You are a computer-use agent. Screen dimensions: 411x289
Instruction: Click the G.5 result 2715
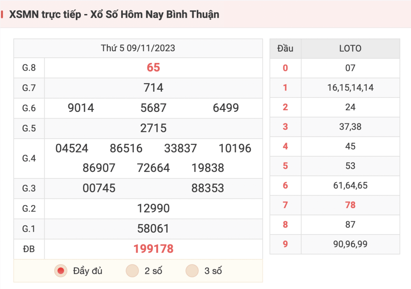coord(153,128)
